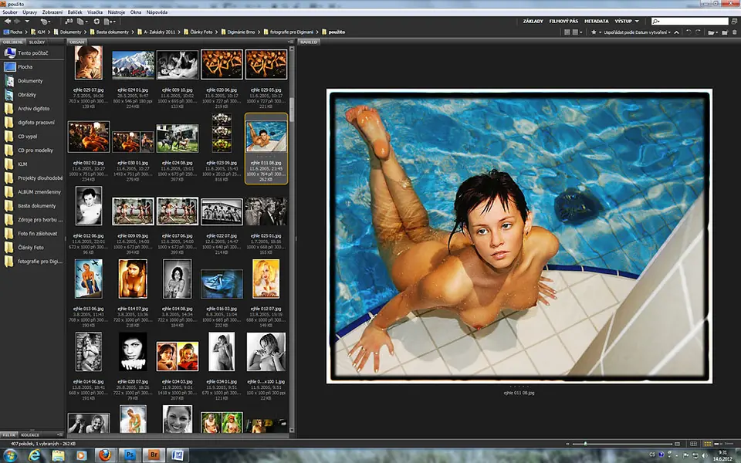Switch to the Složky tab
The image size is (741, 463).
(x=37, y=42)
